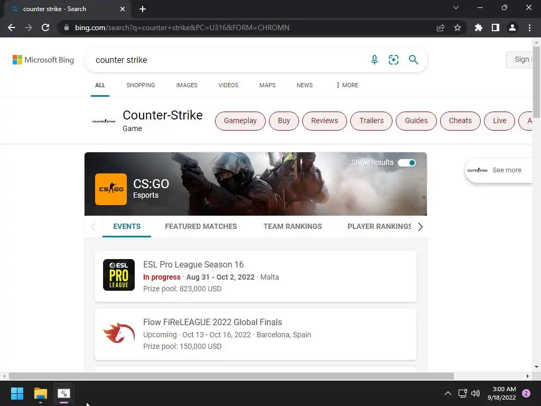Click the network tray icon

point(462,393)
